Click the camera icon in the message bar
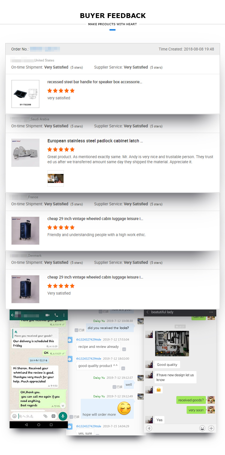 click(53, 416)
